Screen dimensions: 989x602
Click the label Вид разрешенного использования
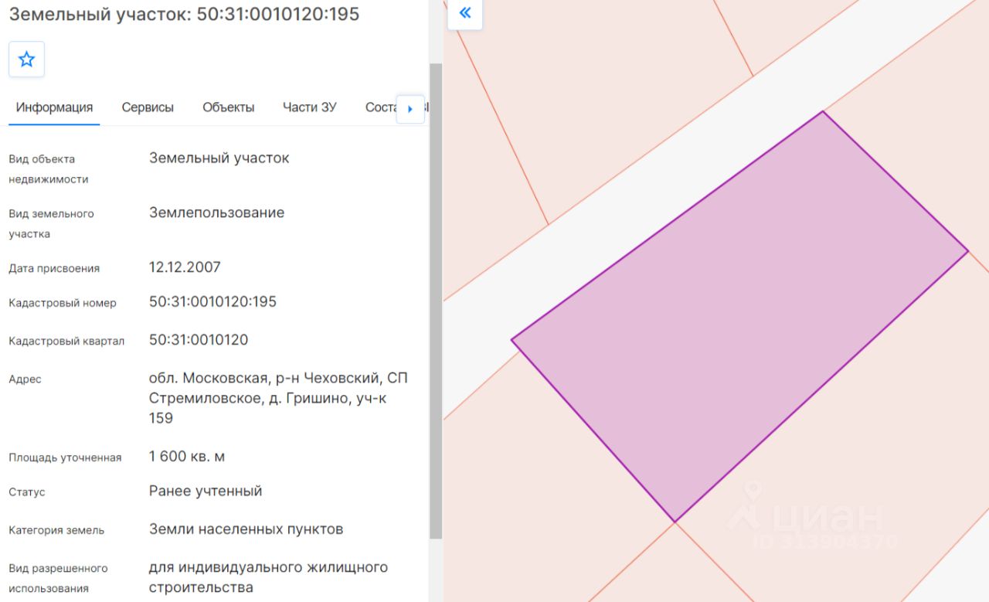(x=59, y=578)
